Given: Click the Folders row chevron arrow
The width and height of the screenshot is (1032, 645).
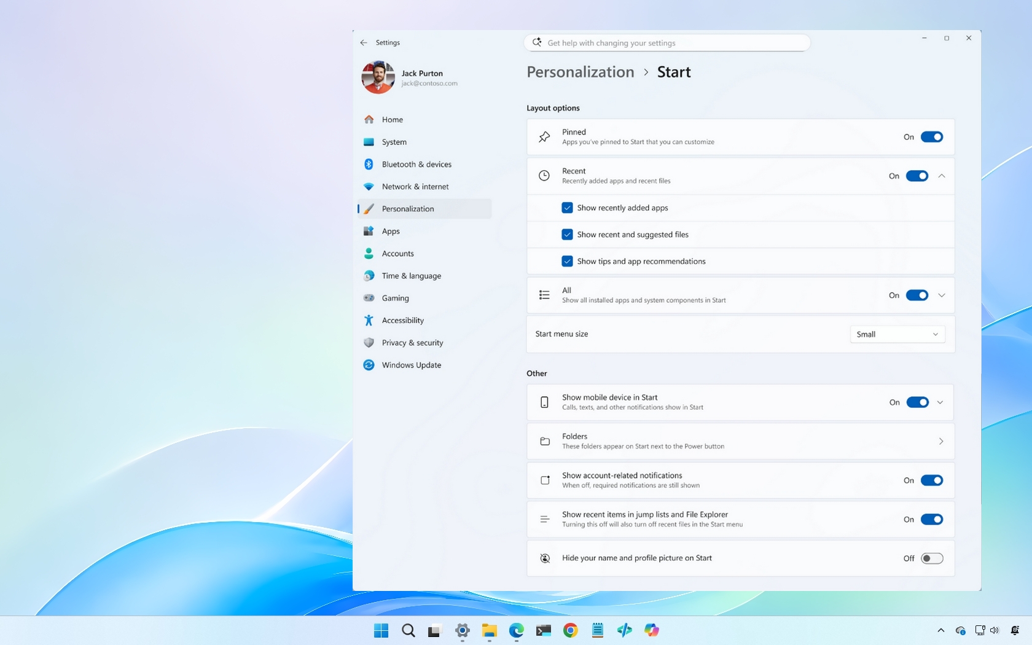Looking at the screenshot, I should click(x=941, y=441).
